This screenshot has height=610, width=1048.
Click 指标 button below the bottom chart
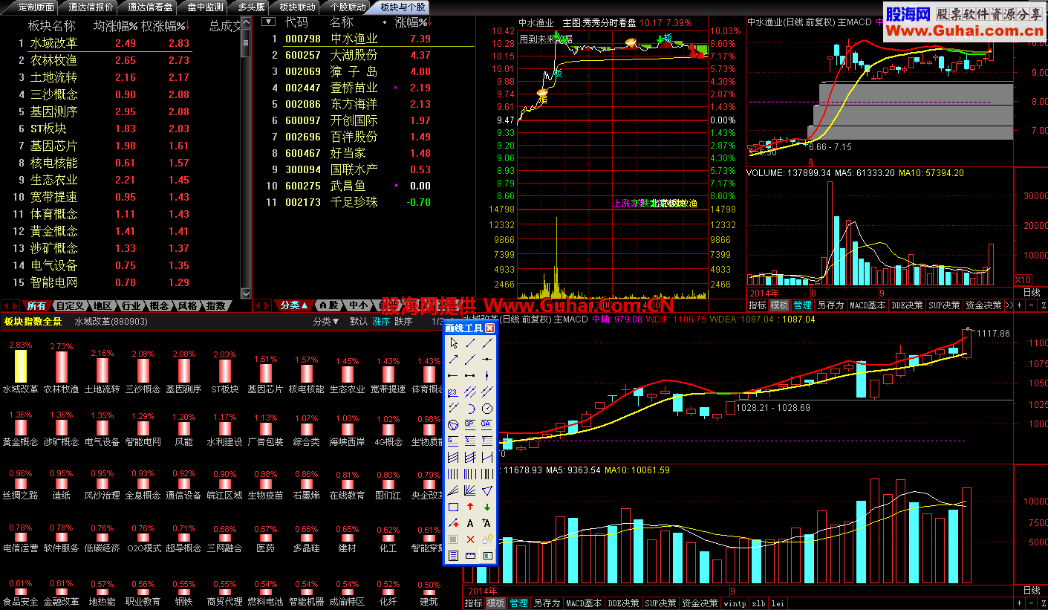(474, 603)
